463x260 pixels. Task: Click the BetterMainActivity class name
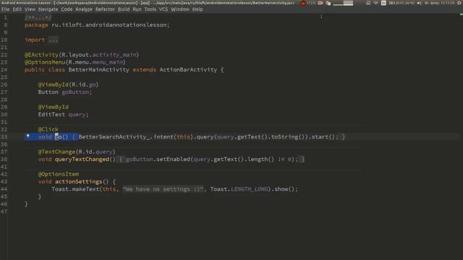(98, 70)
